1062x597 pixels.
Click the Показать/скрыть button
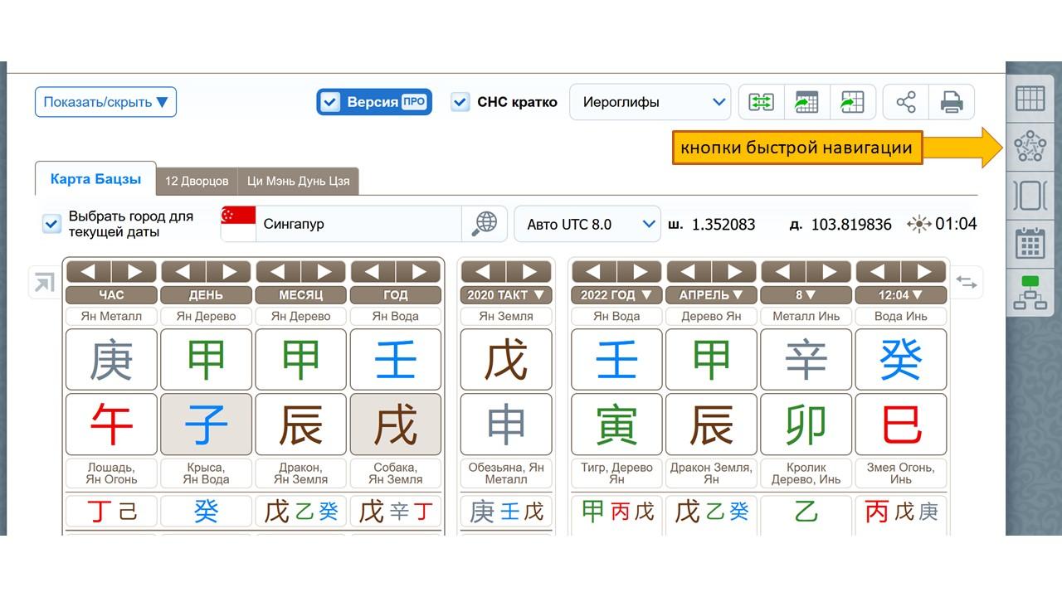[x=105, y=102]
